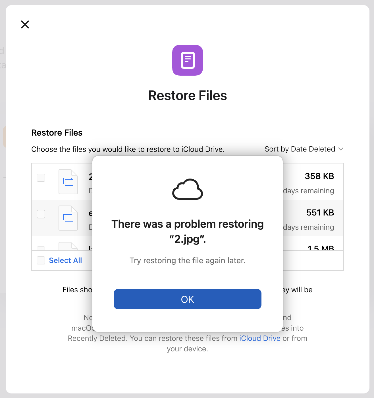Check the checkbox for the 551 KB file
This screenshot has height=398, width=374.
[x=41, y=214]
